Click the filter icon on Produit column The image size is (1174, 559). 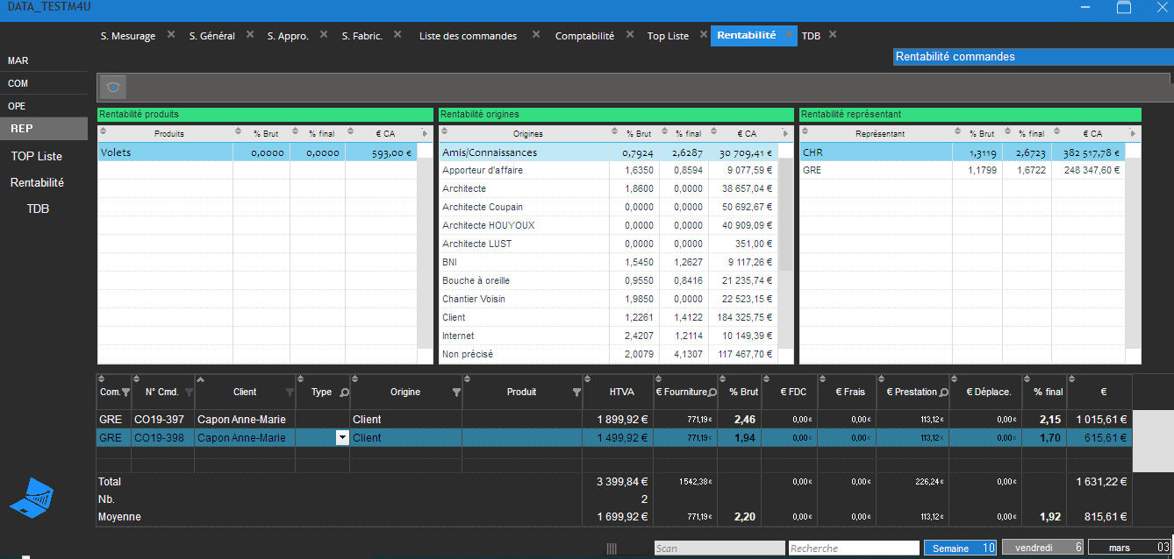(x=576, y=393)
